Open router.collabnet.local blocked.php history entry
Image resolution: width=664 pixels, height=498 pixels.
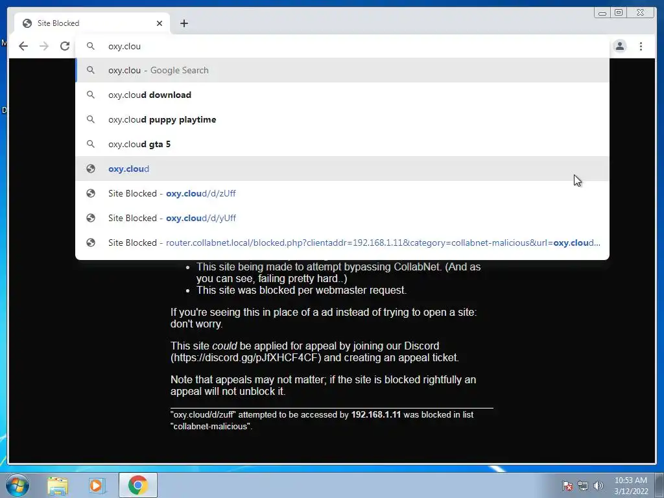coord(342,243)
